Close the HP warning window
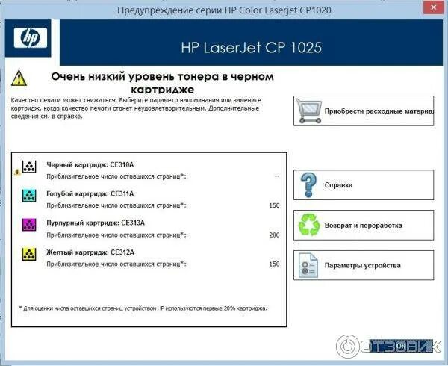Viewport: 448px width, 366px height. 433,7
